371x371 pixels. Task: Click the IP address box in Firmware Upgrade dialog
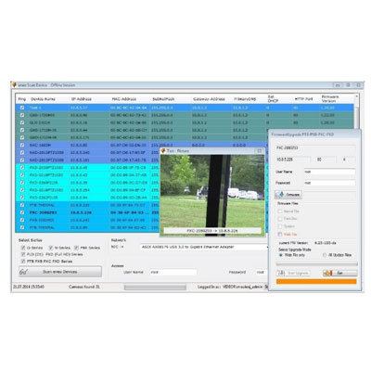(x=292, y=160)
